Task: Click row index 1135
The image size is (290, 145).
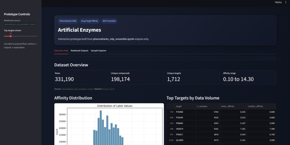Action: pyautogui.click(x=171, y=140)
